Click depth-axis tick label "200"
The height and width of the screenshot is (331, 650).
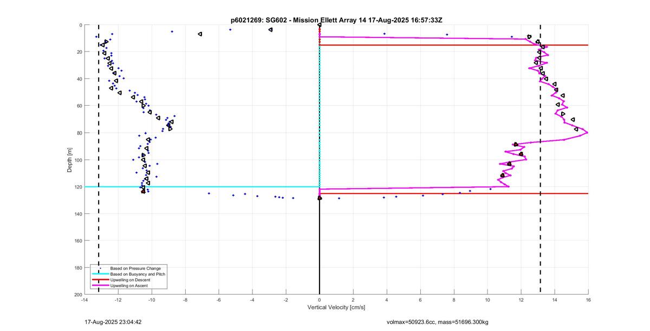pyautogui.click(x=78, y=294)
